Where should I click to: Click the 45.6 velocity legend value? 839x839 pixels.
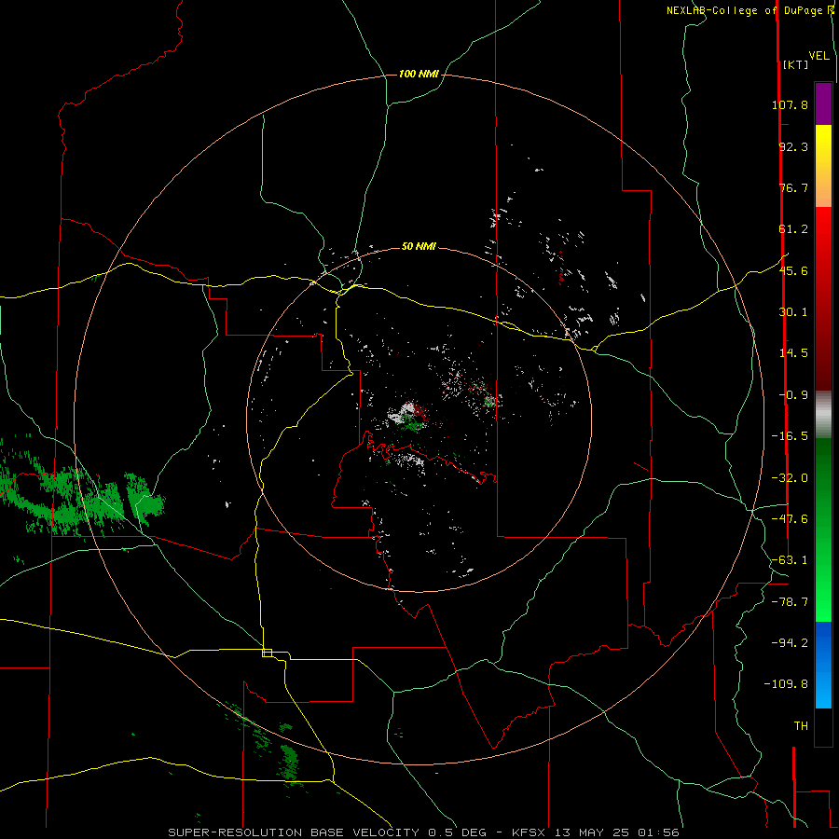point(793,270)
